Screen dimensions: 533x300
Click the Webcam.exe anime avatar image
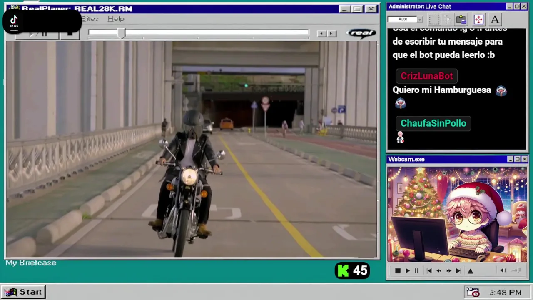tap(457, 215)
